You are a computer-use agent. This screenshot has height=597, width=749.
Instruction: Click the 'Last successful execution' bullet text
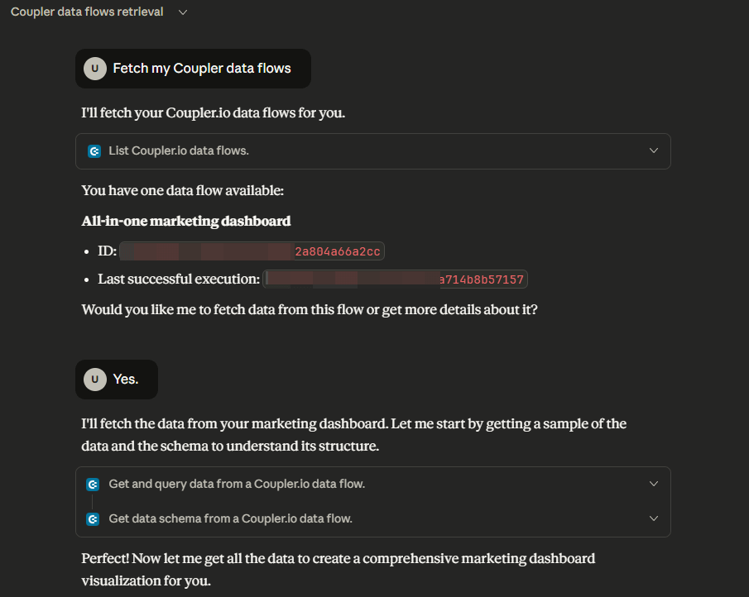pyautogui.click(x=178, y=279)
